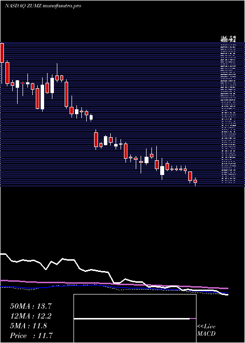Viewport: 245px width, 343px height.
Task: Click the <<Live MACD label
Action: (x=206, y=330)
